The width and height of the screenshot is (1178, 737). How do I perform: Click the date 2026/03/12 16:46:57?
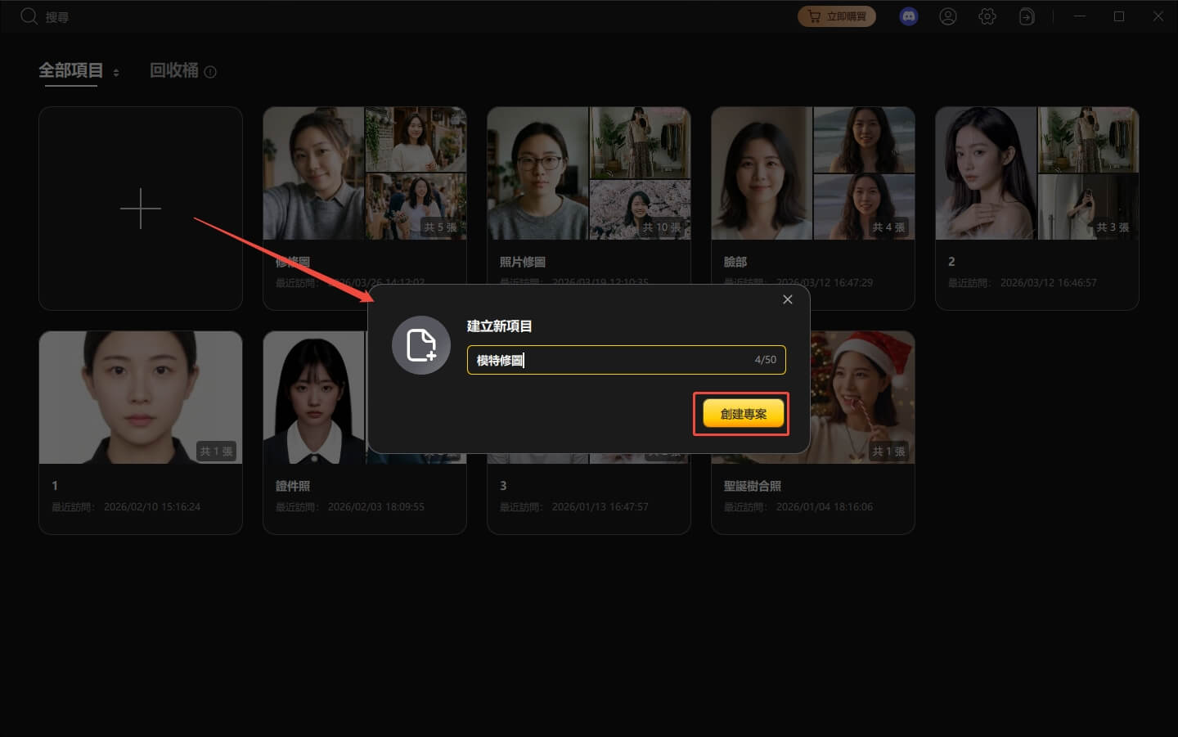point(1049,283)
